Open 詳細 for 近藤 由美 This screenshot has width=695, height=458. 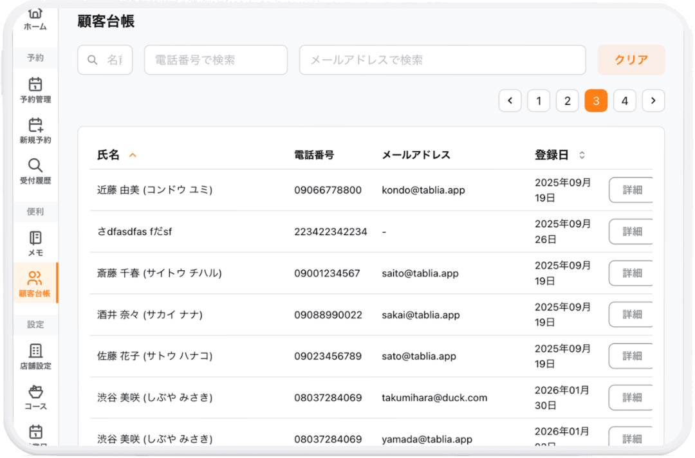(x=631, y=190)
